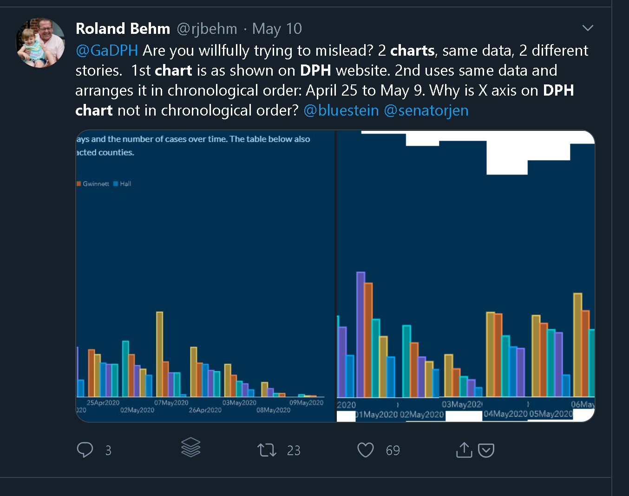Open the @senatorjen mention link
Image resolution: width=629 pixels, height=496 pixels.
click(426, 110)
